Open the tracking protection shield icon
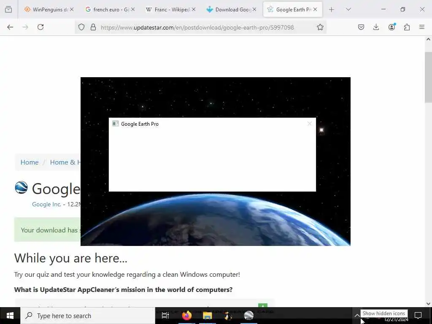Viewport: 432px width, 324px height. (81, 27)
